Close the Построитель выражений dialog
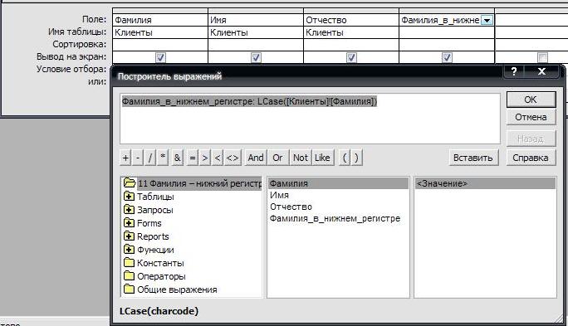Image resolution: width=568 pixels, height=326 pixels. pyautogui.click(x=542, y=71)
